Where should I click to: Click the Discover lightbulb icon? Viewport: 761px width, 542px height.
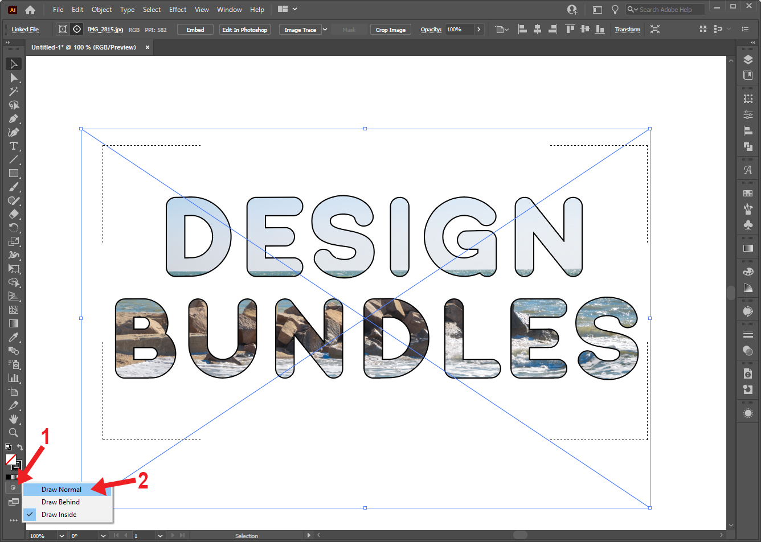coord(615,10)
